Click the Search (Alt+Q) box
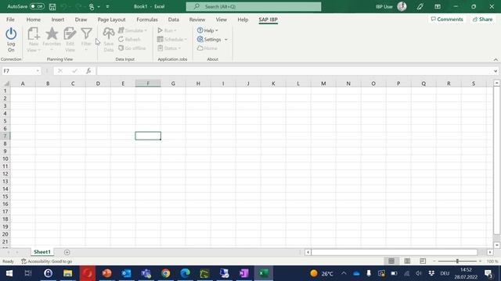Viewport: 501px width, 281px height. coord(254,6)
